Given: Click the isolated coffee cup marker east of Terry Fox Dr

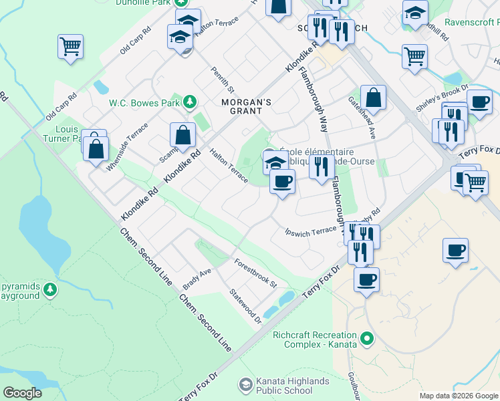Looking at the screenshot, I should [455, 251].
